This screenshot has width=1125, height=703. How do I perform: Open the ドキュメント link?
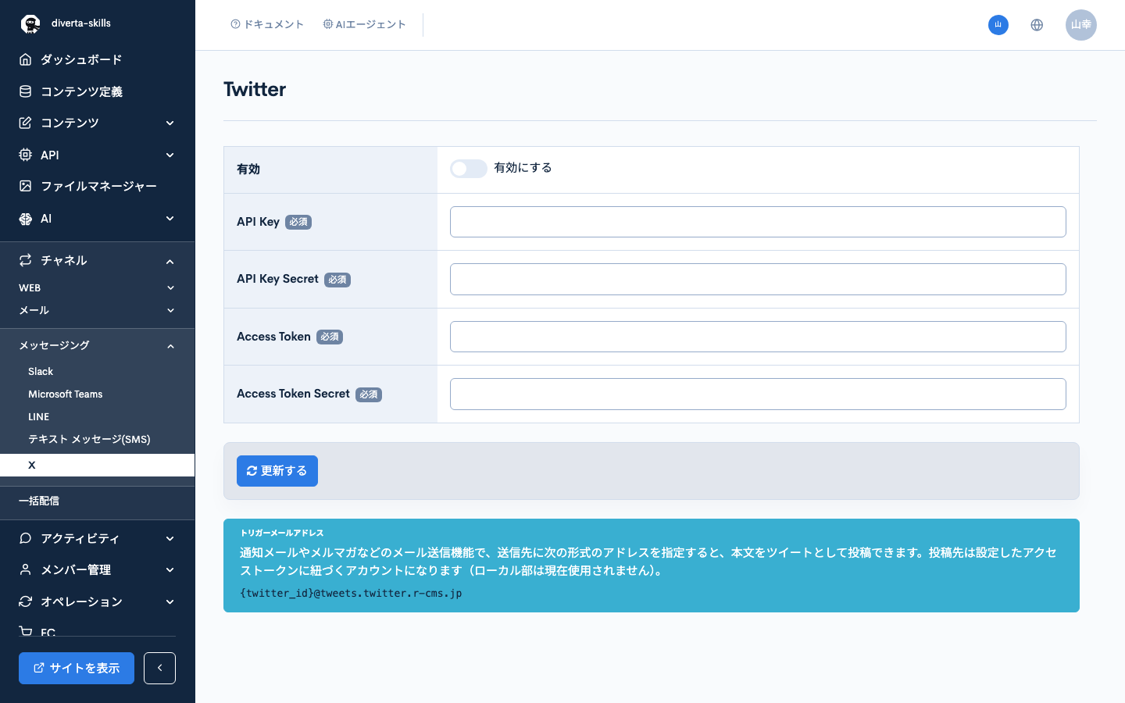[267, 25]
